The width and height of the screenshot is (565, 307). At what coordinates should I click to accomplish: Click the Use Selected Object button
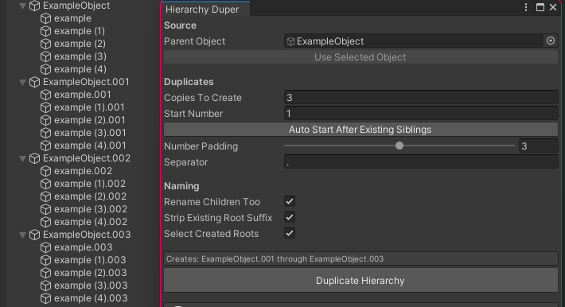(x=360, y=57)
